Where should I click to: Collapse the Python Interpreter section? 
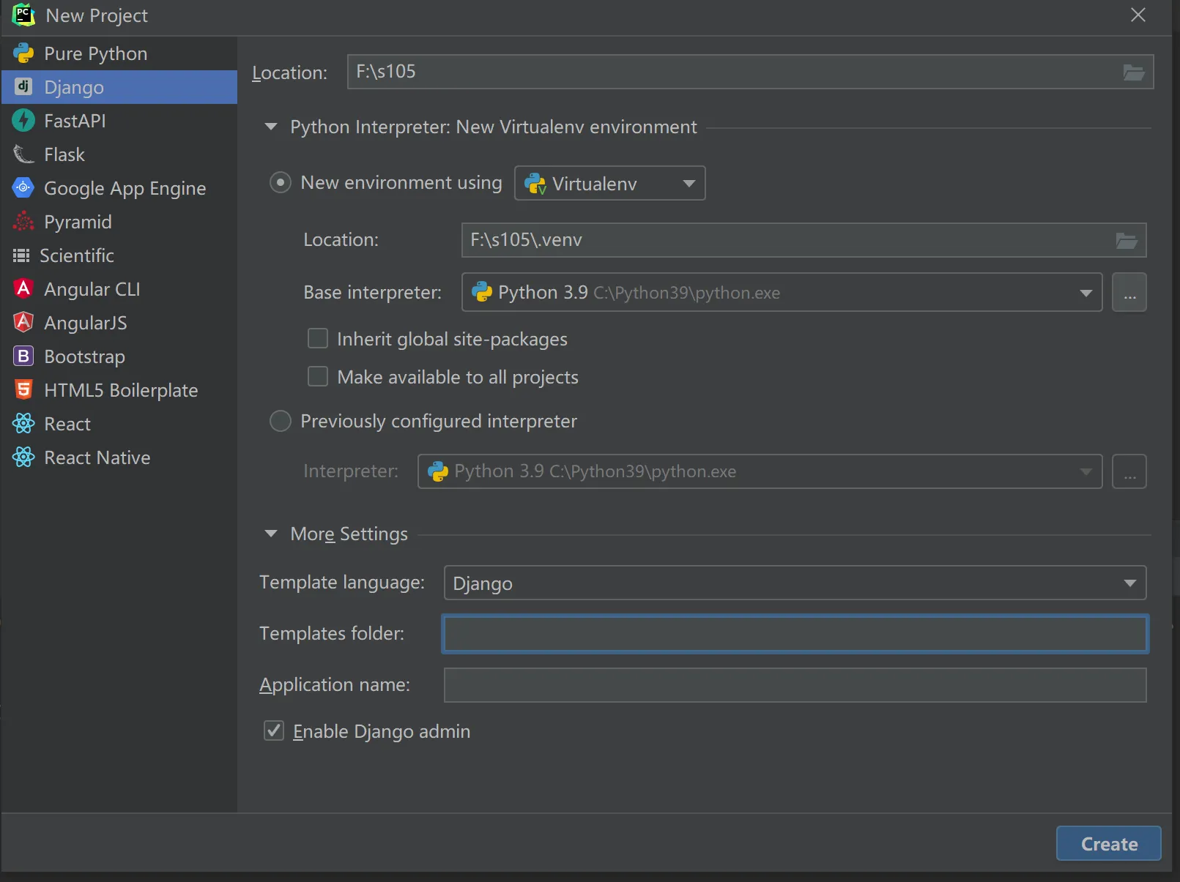tap(271, 127)
